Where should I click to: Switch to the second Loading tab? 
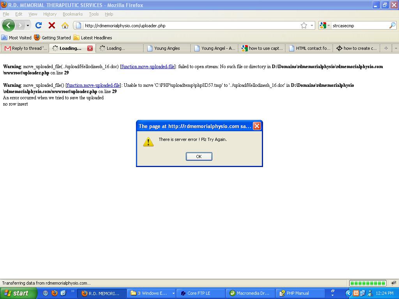pos(119,48)
